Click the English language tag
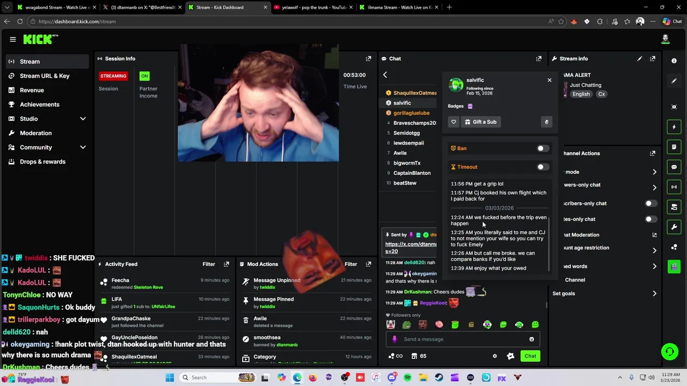Image resolution: width=687 pixels, height=386 pixels. (581, 94)
